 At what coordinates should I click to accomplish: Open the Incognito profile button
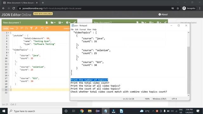(x=189, y=8)
